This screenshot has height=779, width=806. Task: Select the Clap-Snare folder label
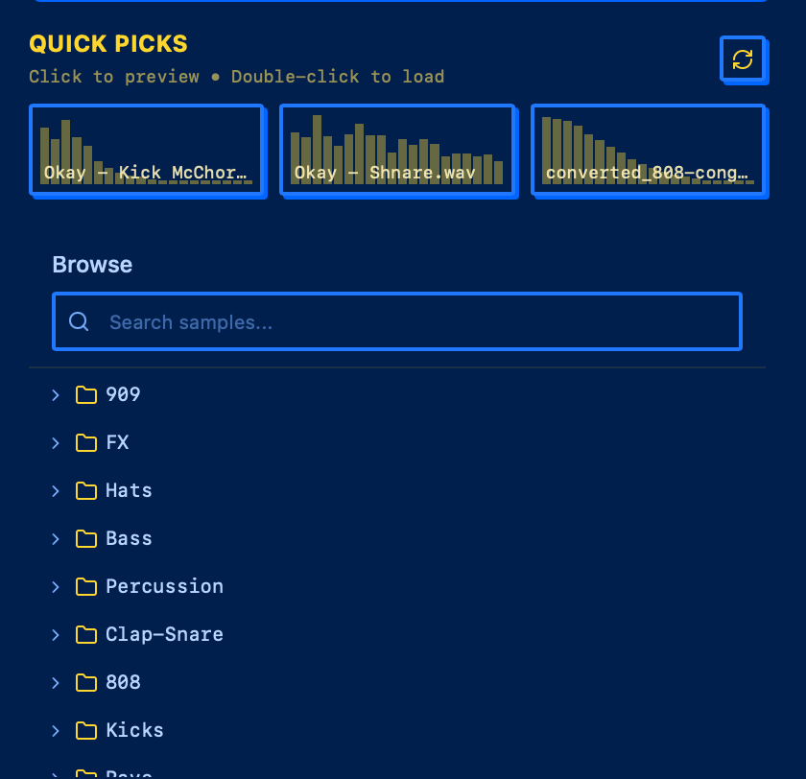(x=164, y=635)
